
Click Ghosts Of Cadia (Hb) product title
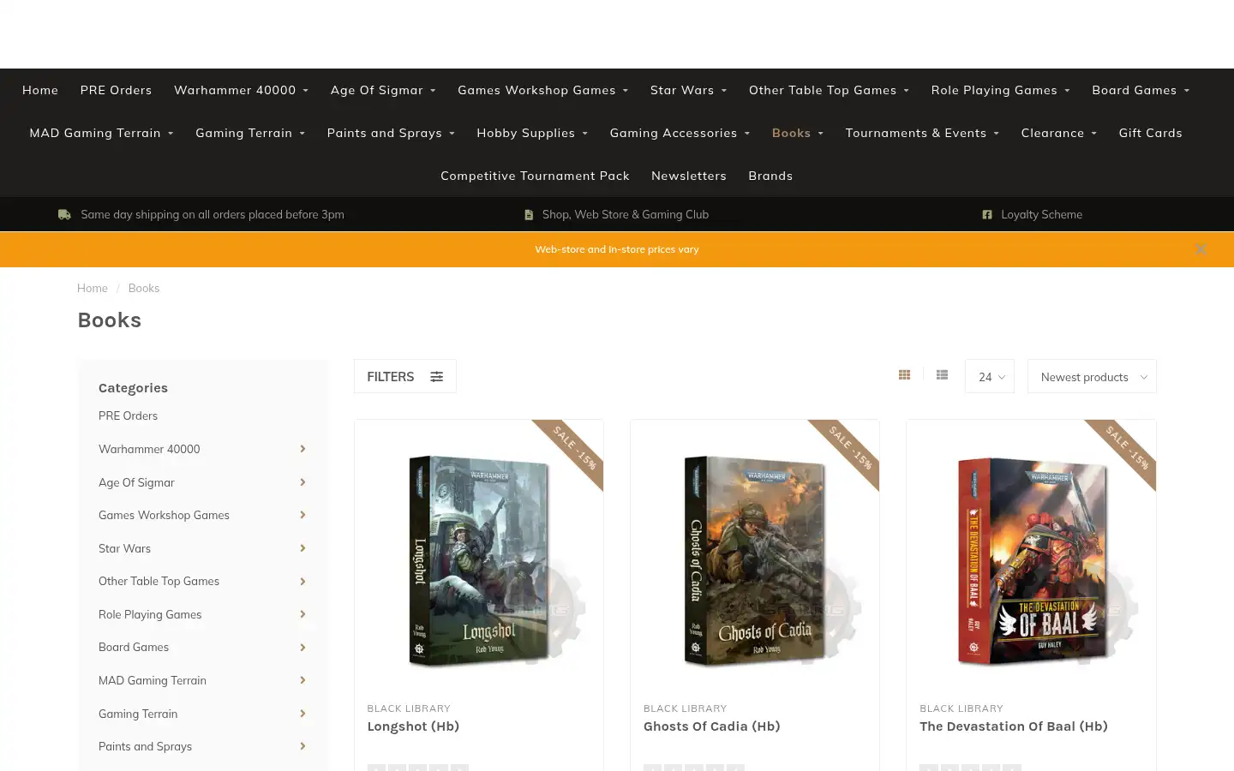(712, 726)
